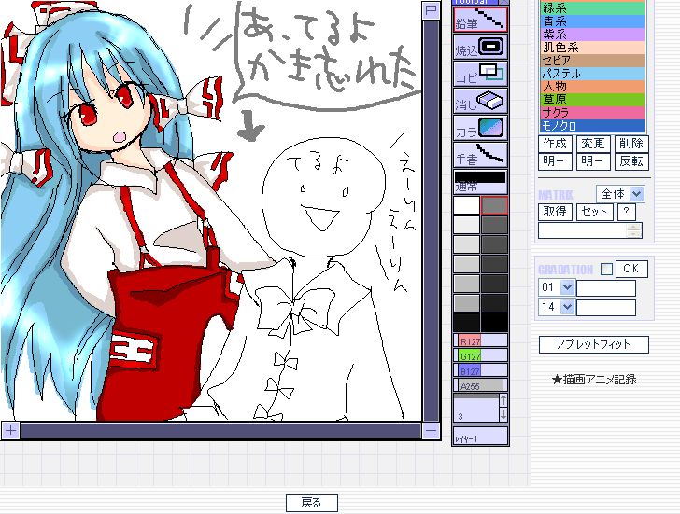680x514 pixels.
Task: Click the canvas horizontal scrollbar
Action: 220,430
